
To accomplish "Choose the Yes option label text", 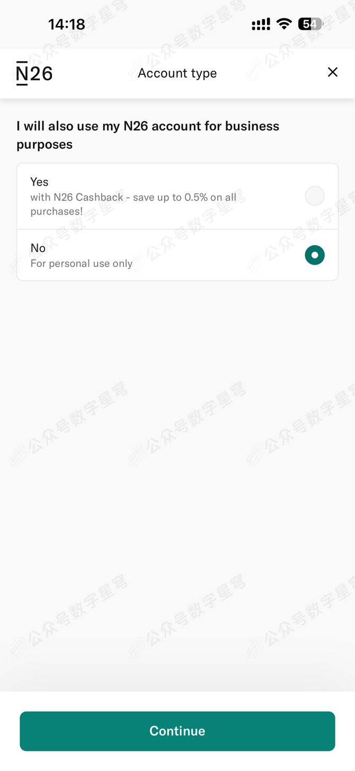I will (x=39, y=181).
